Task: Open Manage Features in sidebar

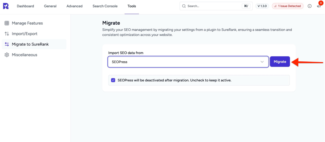Action: [34, 23]
